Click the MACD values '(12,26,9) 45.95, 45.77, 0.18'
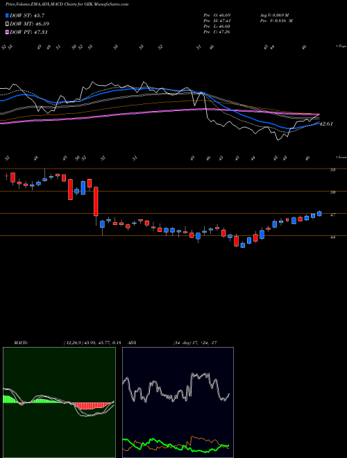Viewport: 347px width, 458px height. [92, 343]
